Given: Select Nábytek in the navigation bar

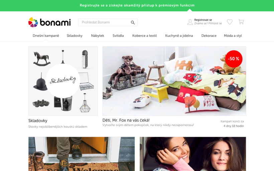Looking at the screenshot, I should [98, 36].
